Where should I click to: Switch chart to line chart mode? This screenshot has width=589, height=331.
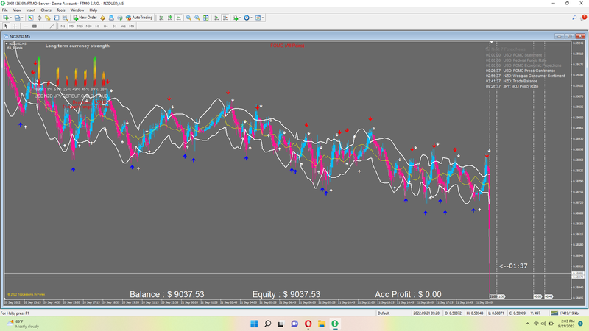coord(177,17)
